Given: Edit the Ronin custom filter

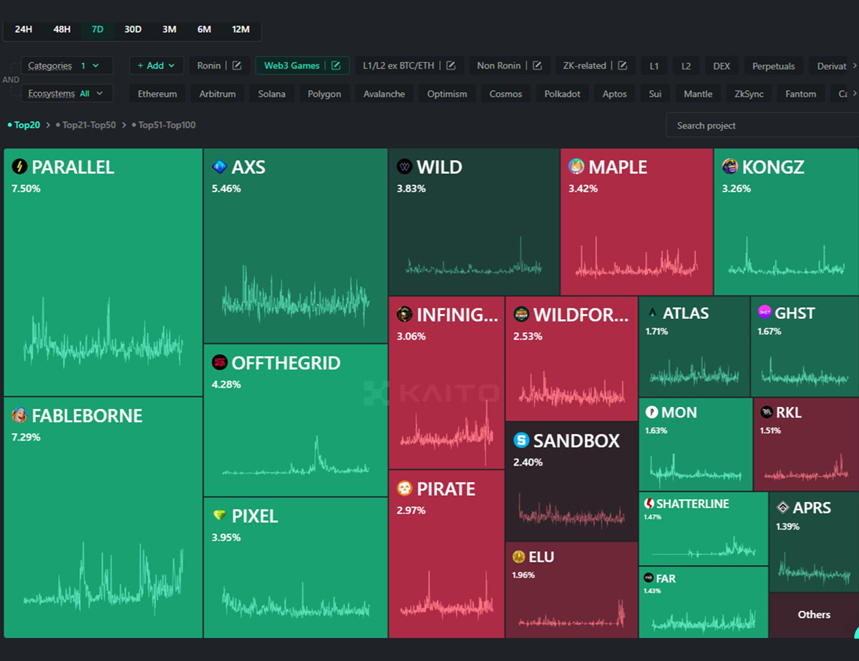Looking at the screenshot, I should tap(237, 66).
